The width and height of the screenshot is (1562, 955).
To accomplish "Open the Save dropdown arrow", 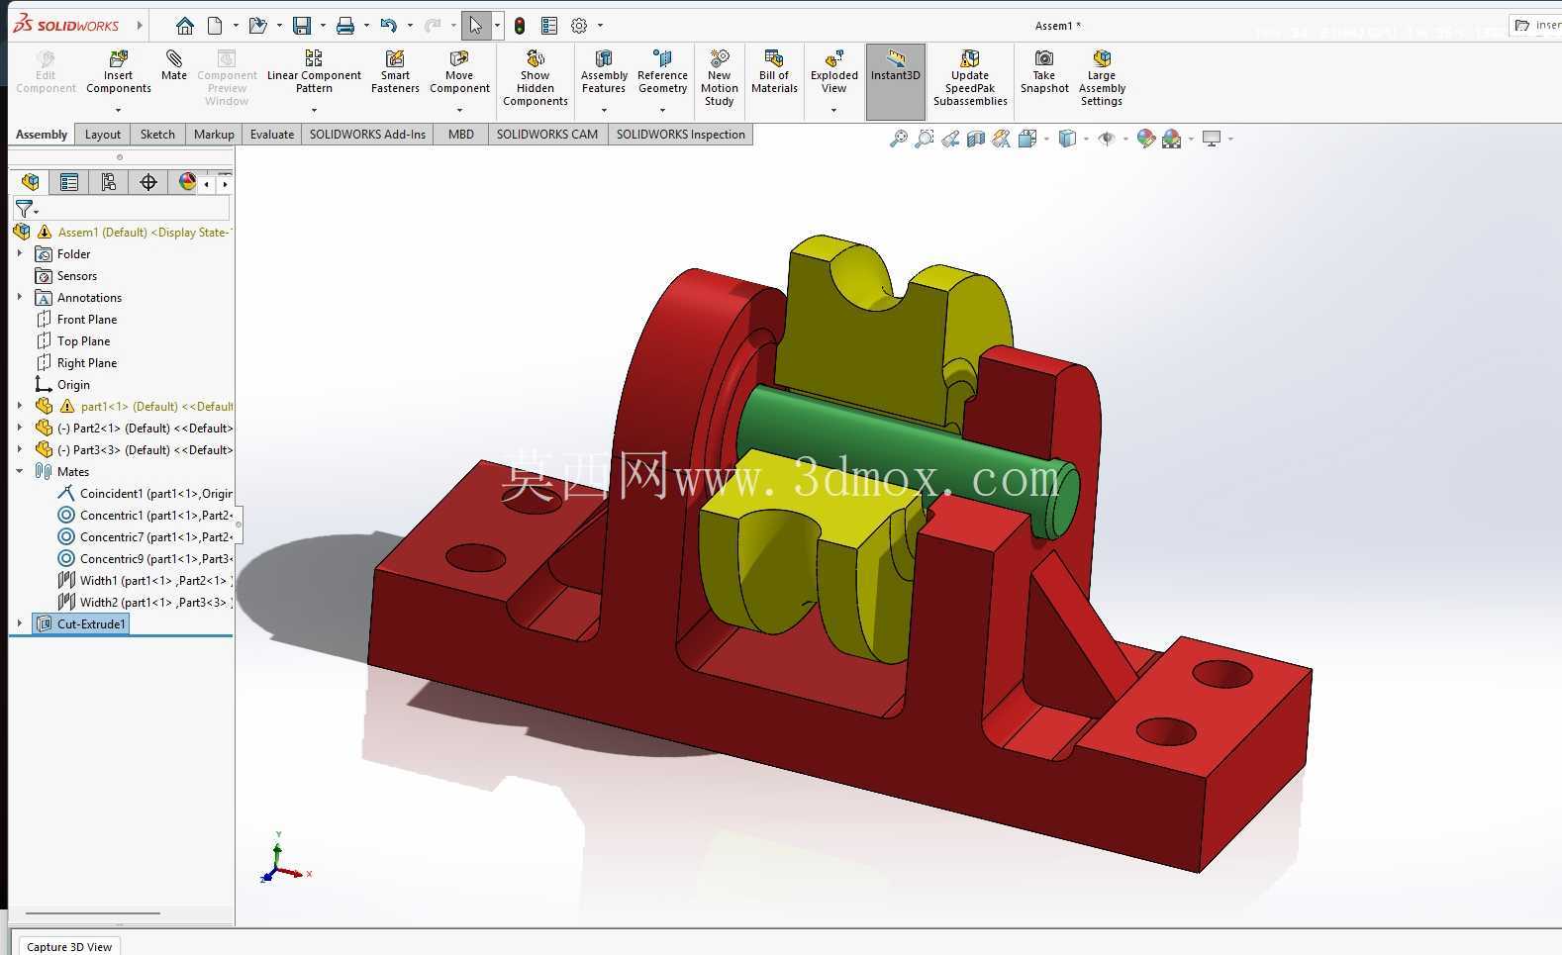I will point(323,26).
